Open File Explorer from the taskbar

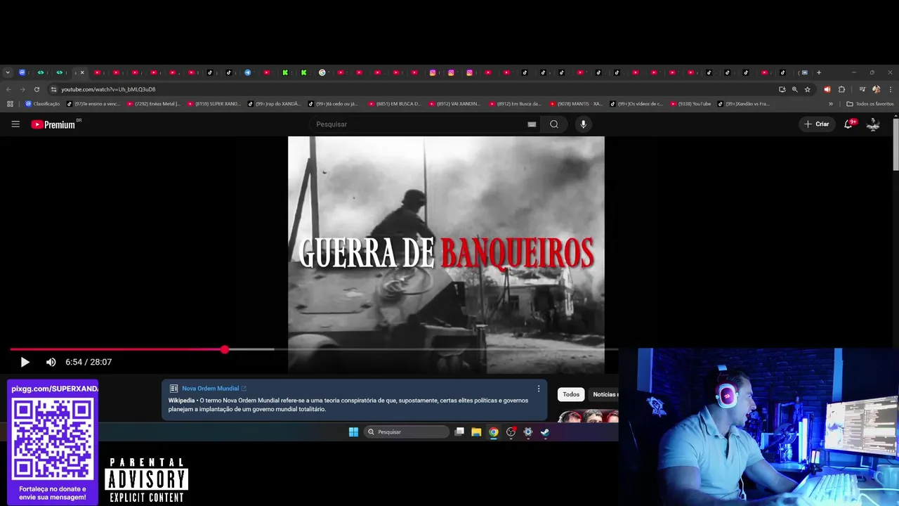point(476,432)
